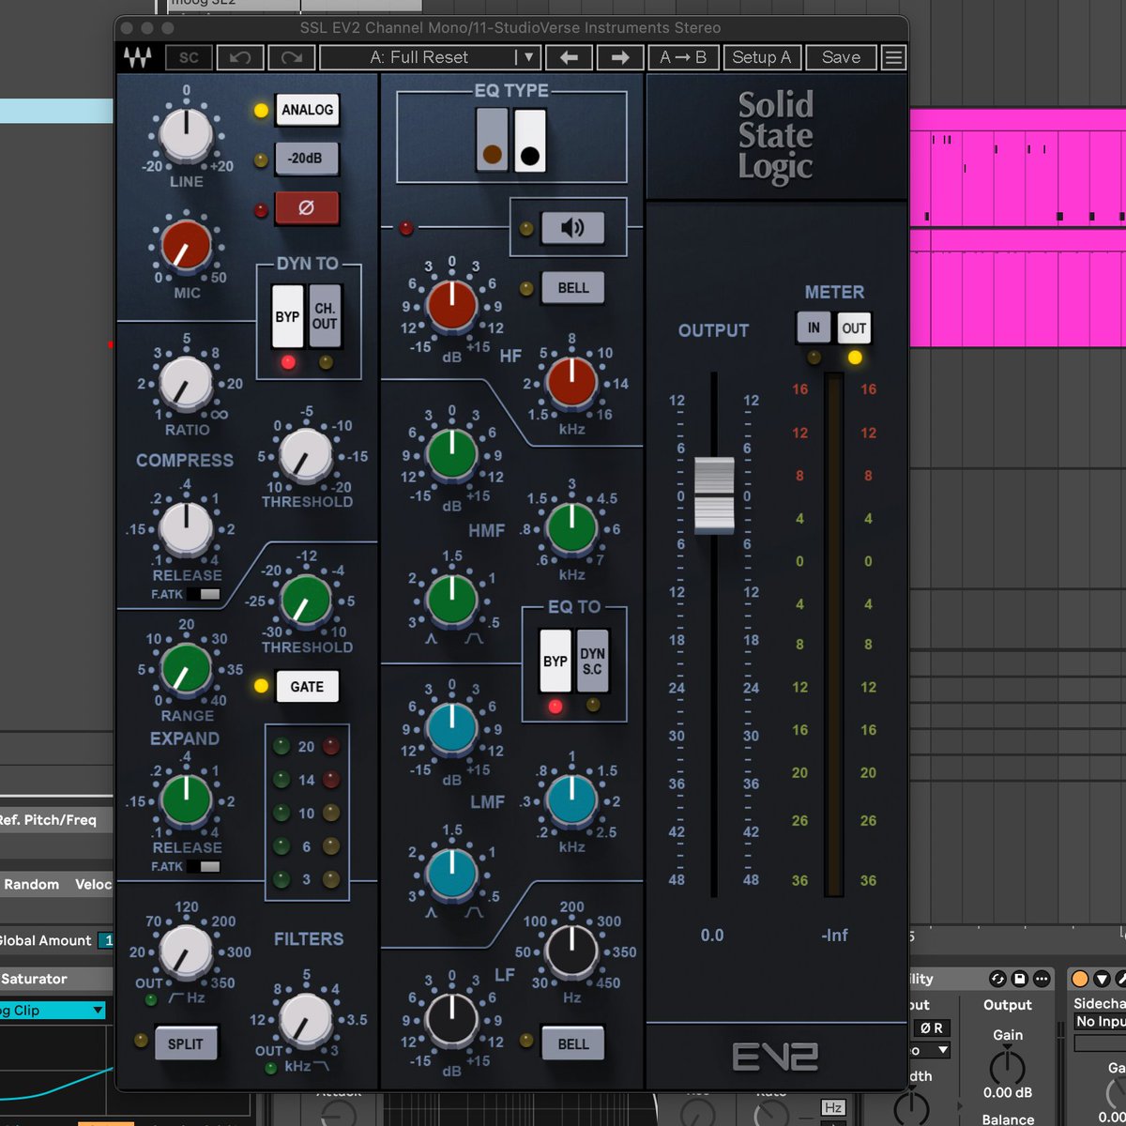Click the OUTPUT fader handle
The height and width of the screenshot is (1126, 1126).
click(x=714, y=496)
